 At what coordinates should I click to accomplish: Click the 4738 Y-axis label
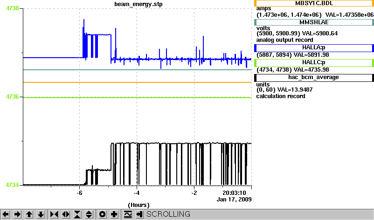(x=13, y=8)
